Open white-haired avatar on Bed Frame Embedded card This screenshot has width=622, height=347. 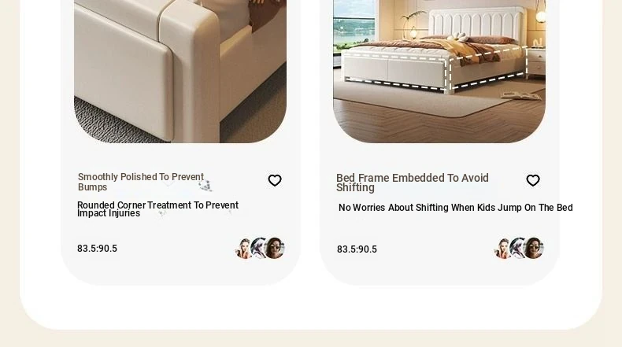point(517,248)
